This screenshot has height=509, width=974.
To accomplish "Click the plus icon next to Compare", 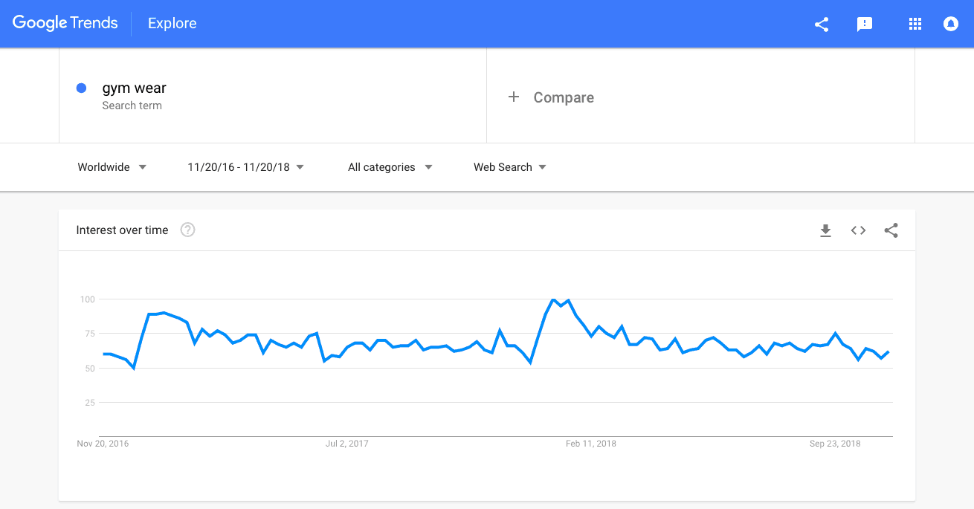I will pos(514,97).
